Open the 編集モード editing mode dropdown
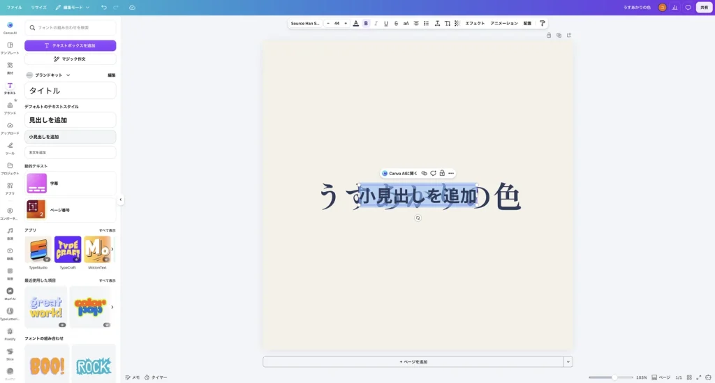Viewport: 715px width, 383px height. click(x=73, y=7)
